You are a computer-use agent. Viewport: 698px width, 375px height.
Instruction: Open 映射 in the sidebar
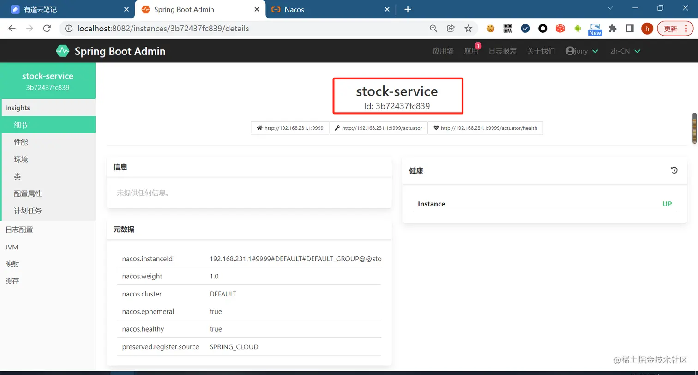(48, 264)
